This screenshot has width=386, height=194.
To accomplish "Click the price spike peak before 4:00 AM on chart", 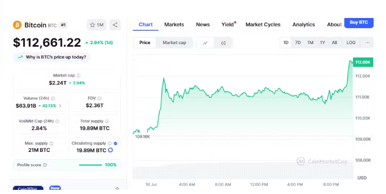I will click(x=164, y=79).
